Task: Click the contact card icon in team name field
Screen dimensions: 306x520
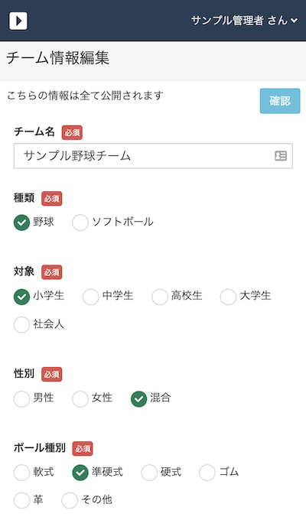Action: coord(281,156)
